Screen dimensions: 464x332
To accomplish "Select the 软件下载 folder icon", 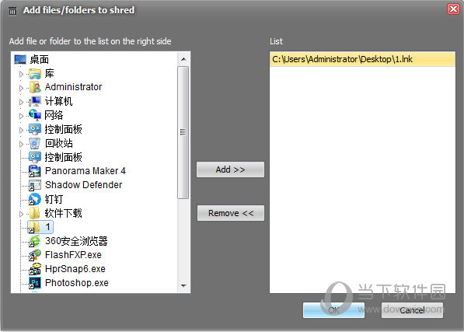I will 35,213.
